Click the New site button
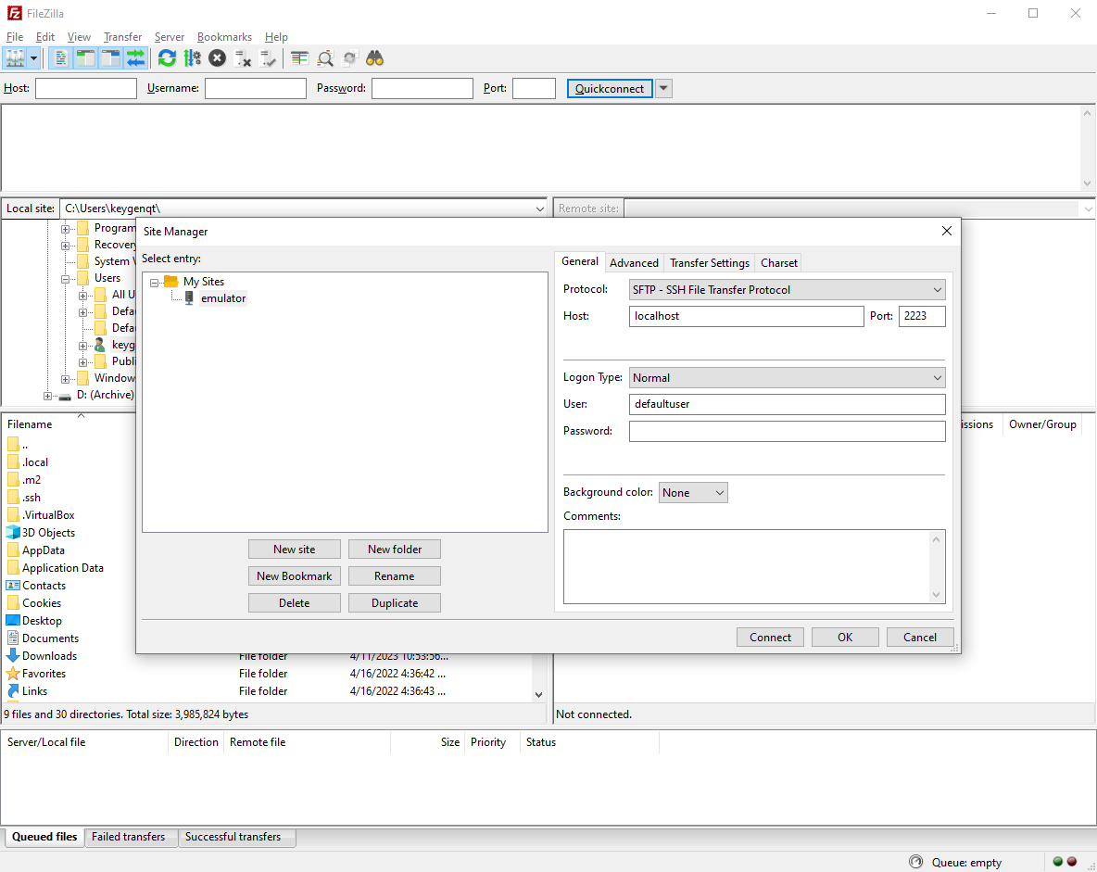Screen dimensions: 1097x872 pos(295,550)
